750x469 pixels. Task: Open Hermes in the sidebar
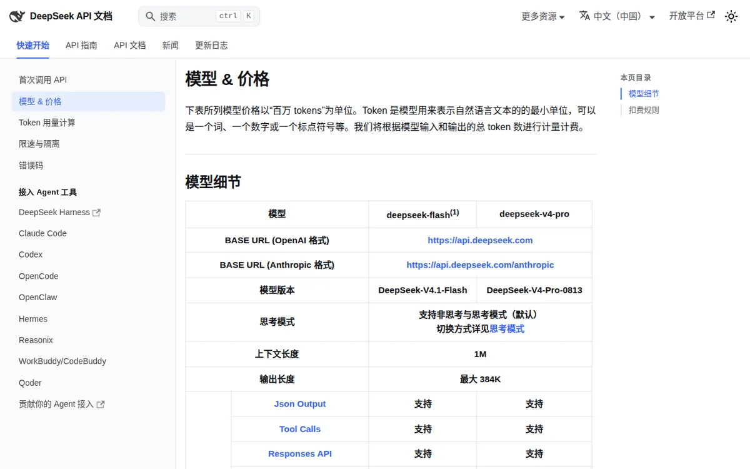[x=88, y=319]
